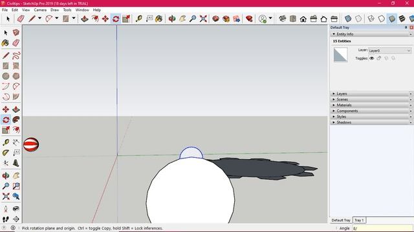Activate the Scale tool in top toolbar
The image size is (414, 232).
[126, 19]
